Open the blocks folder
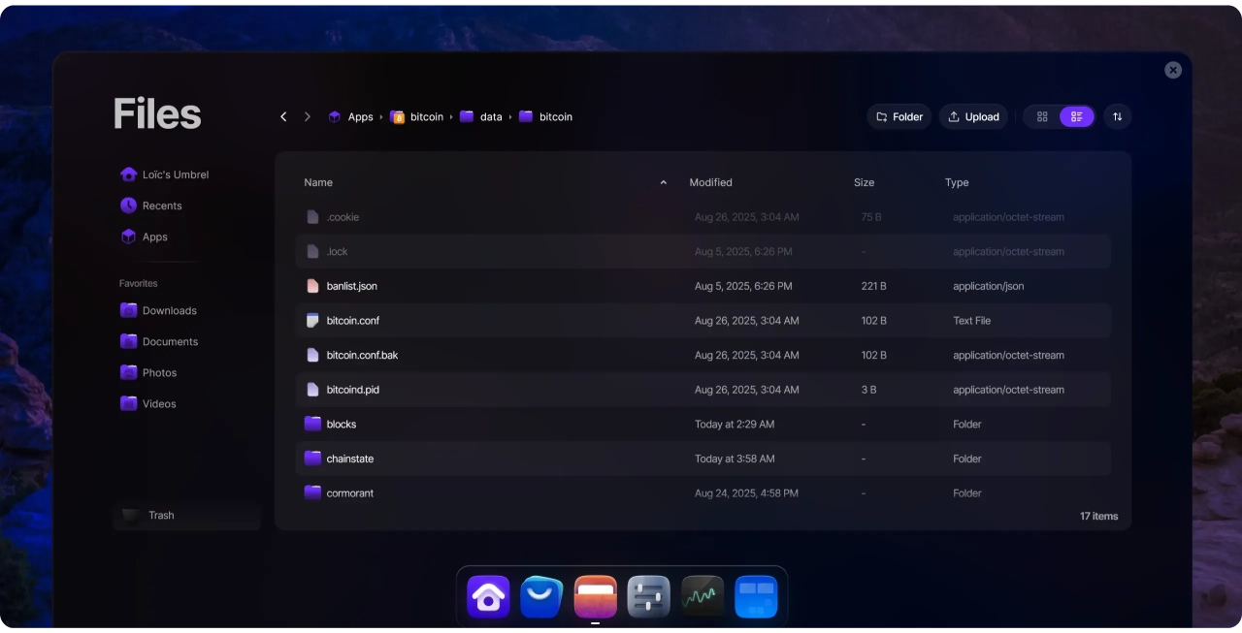The height and width of the screenshot is (633, 1242). [342, 425]
